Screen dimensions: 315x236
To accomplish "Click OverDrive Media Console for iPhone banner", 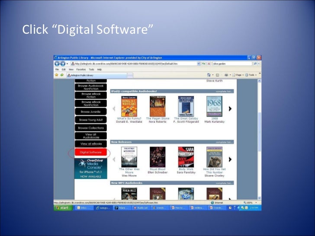I will click(91, 169).
